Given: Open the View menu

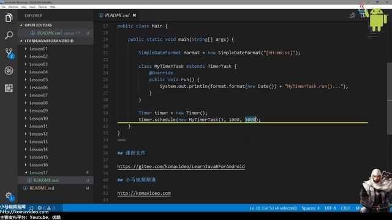Looking at the screenshot, I should click(24, 7).
